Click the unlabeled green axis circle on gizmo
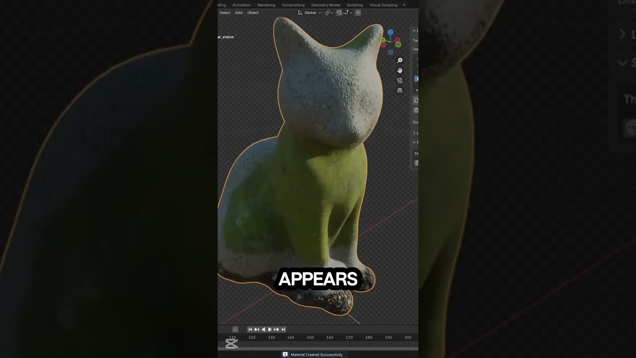 (x=398, y=45)
